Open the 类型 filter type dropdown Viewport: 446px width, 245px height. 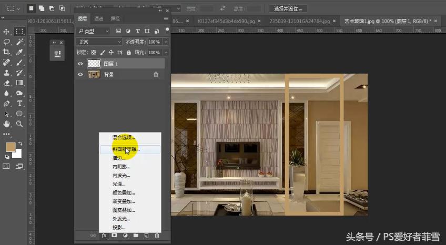93,31
